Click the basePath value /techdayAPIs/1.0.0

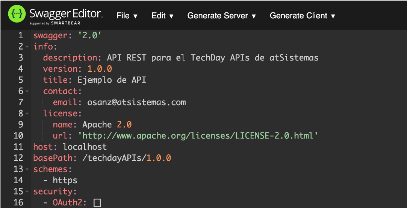pyautogui.click(x=127, y=158)
